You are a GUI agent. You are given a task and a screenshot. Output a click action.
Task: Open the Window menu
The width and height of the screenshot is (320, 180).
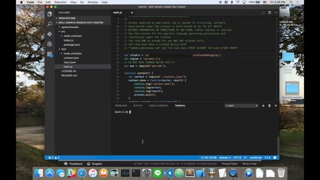(92, 2)
